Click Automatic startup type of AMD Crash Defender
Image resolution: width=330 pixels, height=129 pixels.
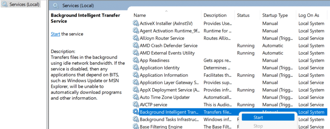(273, 46)
